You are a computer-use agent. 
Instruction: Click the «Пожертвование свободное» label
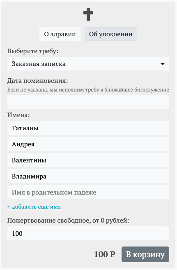point(68,221)
